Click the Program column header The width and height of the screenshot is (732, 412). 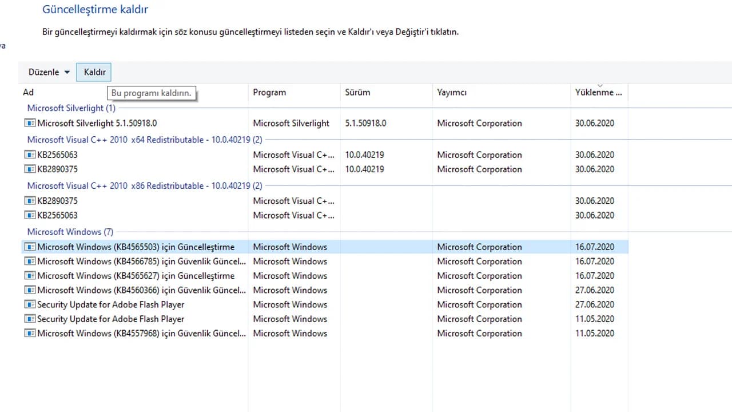[x=269, y=92]
